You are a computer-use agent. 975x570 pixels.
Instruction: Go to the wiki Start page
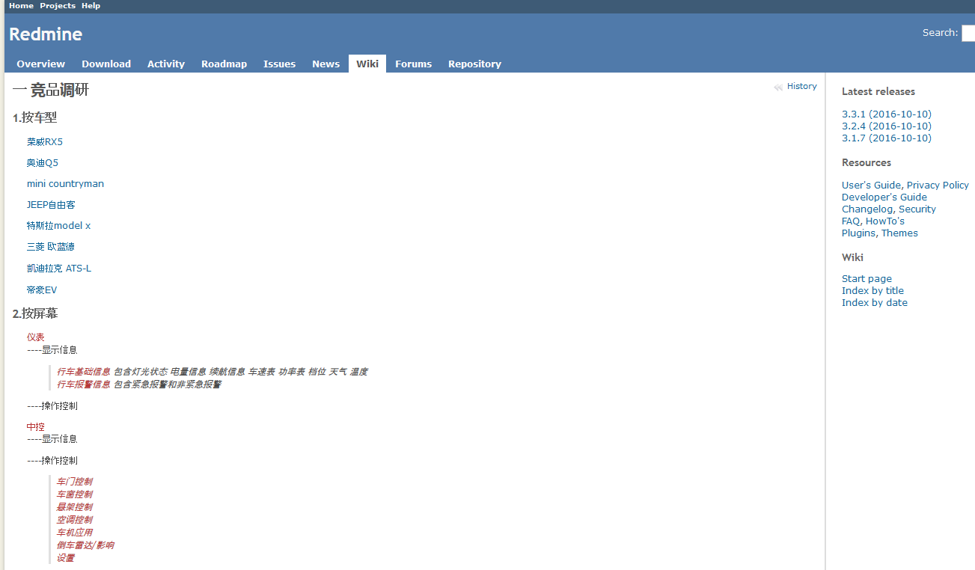pyautogui.click(x=867, y=278)
